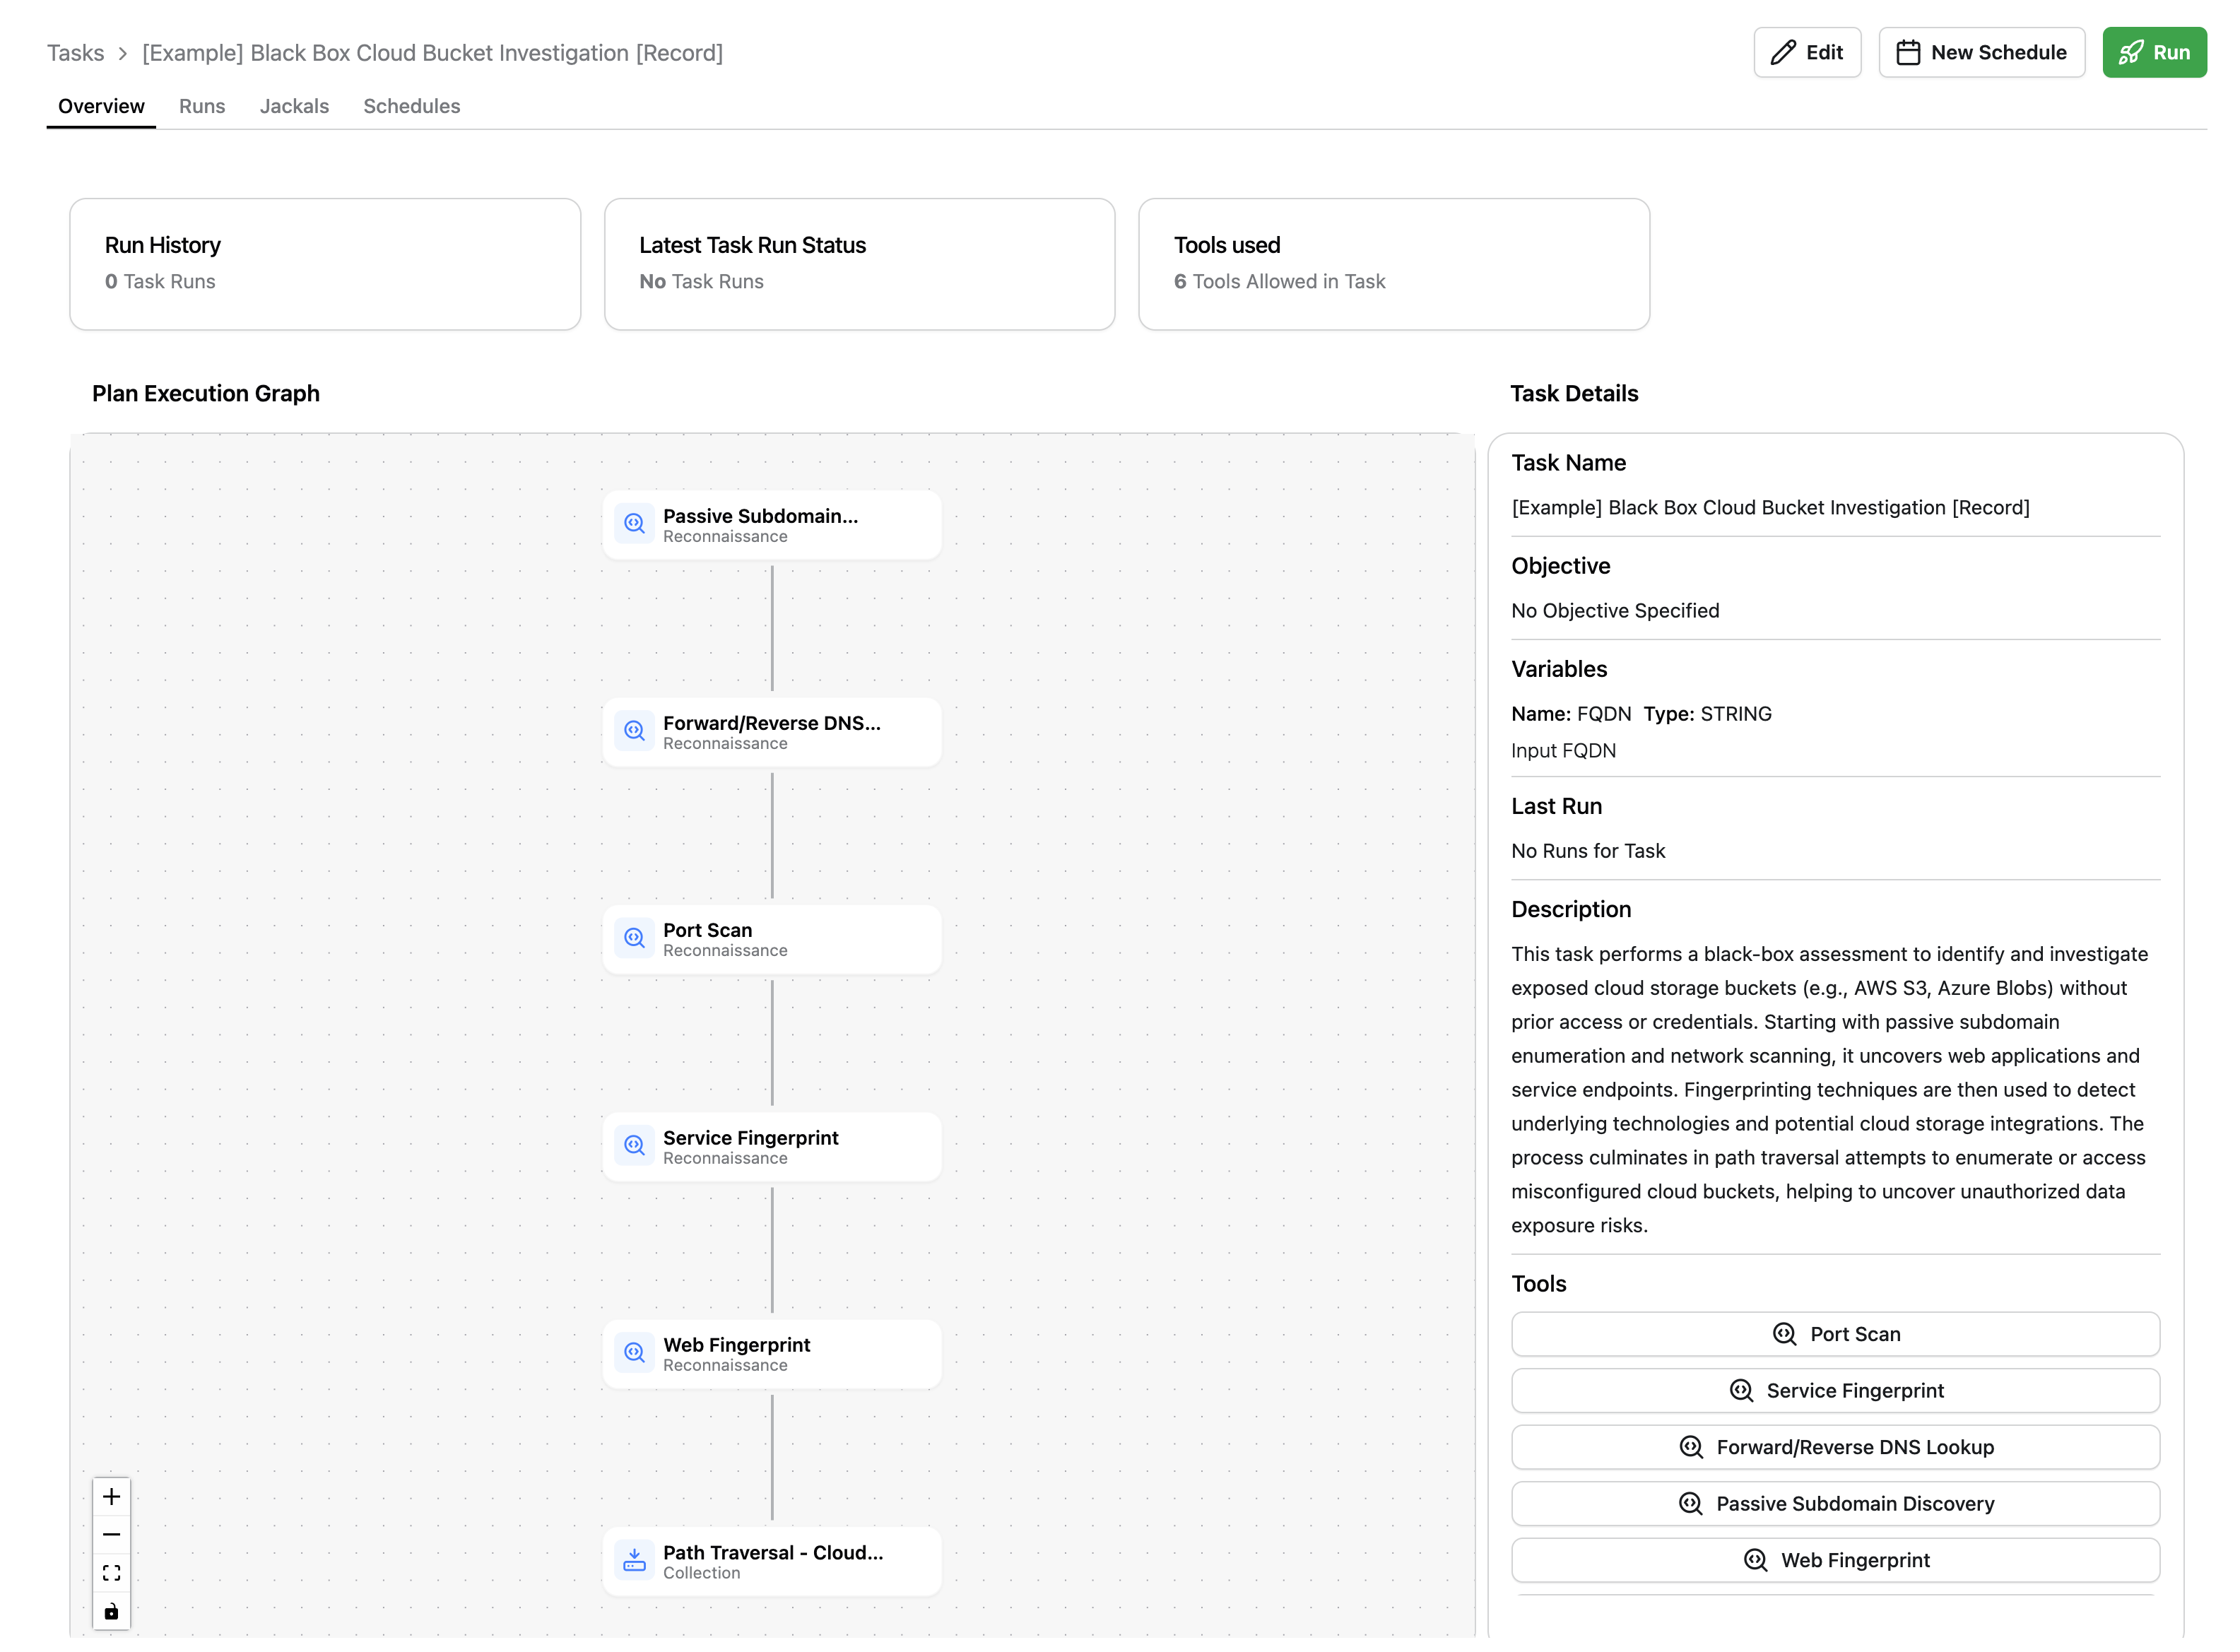2240x1652 pixels.
Task: Toggle the graph interactivity lock icon
Action: pyautogui.click(x=111, y=1611)
